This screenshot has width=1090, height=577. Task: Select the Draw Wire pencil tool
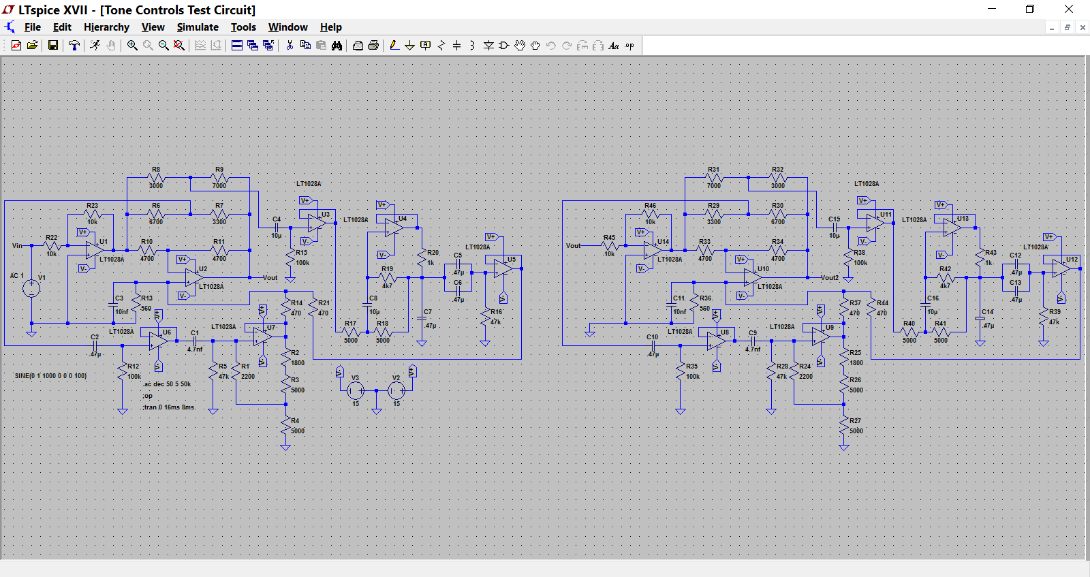pyautogui.click(x=394, y=46)
